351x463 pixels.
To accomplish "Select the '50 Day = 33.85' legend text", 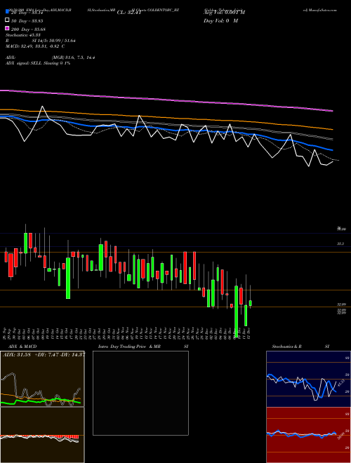I will click(27, 21).
